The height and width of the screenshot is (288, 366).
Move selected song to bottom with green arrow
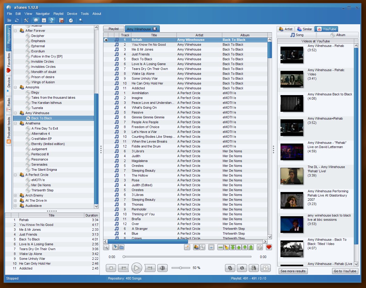click(x=251, y=247)
